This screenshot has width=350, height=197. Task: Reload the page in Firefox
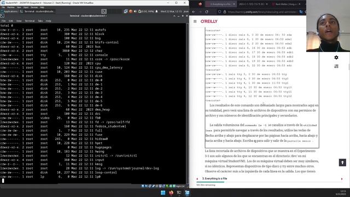pyautogui.click(x=207, y=12)
